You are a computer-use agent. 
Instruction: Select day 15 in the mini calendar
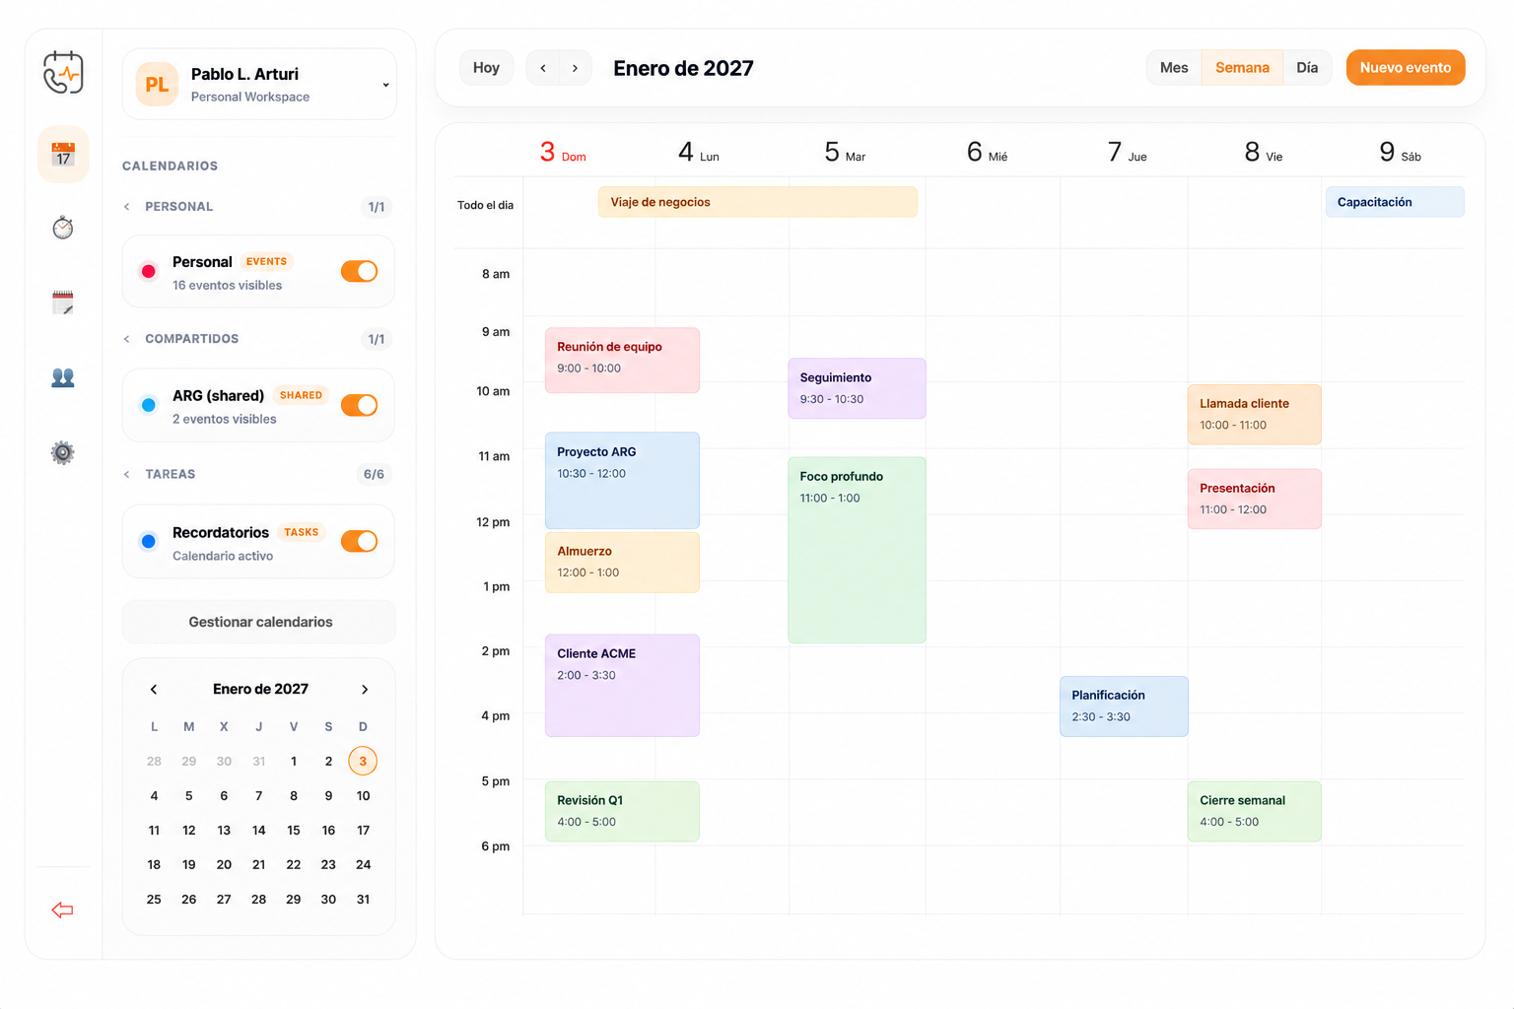click(294, 831)
